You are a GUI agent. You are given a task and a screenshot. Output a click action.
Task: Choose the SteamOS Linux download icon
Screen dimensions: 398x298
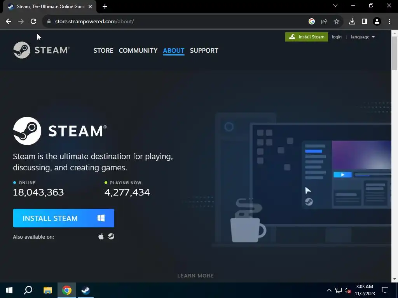pos(111,236)
